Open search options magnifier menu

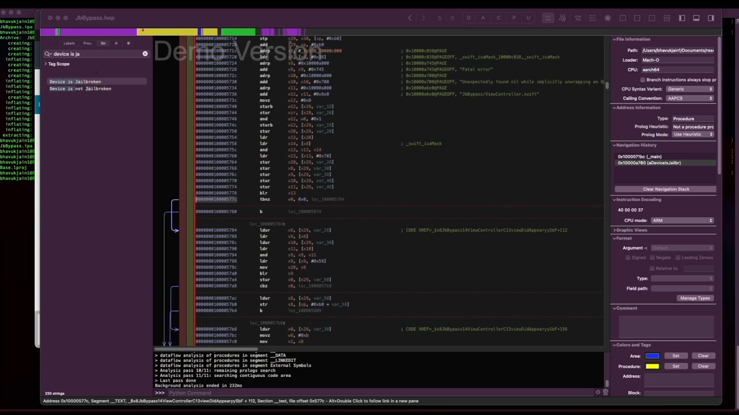coord(48,54)
